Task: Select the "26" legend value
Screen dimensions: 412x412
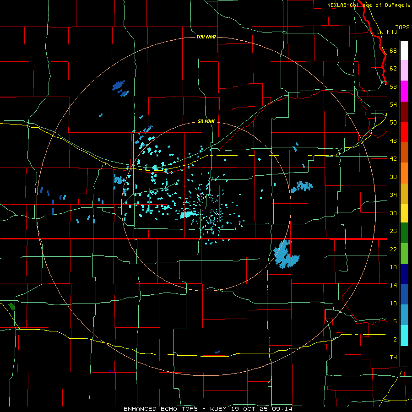Action: (x=393, y=231)
